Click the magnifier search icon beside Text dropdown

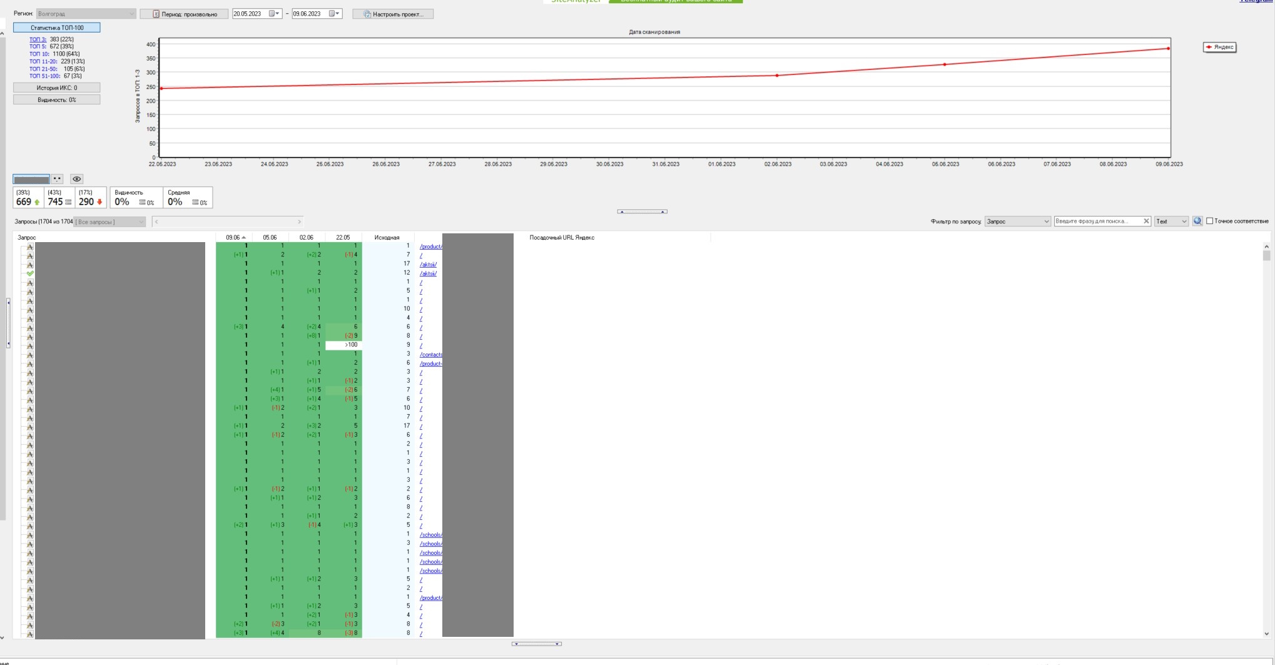[1197, 221]
